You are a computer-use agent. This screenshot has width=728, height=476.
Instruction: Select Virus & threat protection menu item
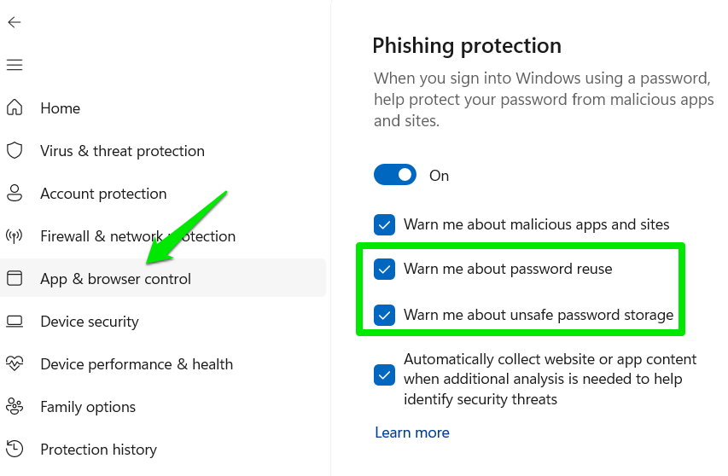(122, 151)
